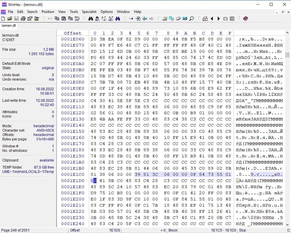Viewport: 291px width, 233px height.
Task: Click the Clipboard available value
Action: point(47,160)
